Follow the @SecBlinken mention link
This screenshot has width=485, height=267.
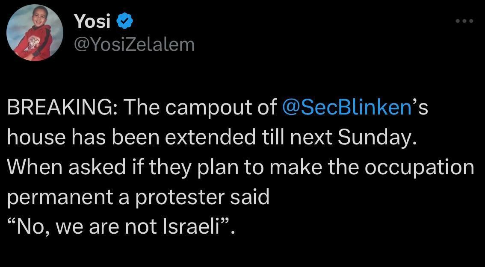(x=346, y=108)
